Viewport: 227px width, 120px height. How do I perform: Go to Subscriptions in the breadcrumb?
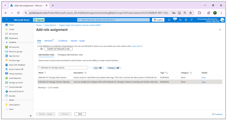point(50,25)
